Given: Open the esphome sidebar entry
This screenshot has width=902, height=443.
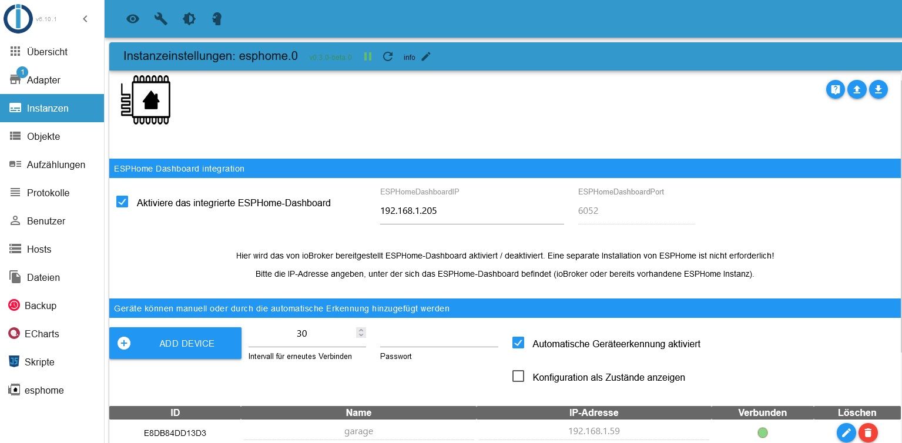Looking at the screenshot, I should (52, 390).
